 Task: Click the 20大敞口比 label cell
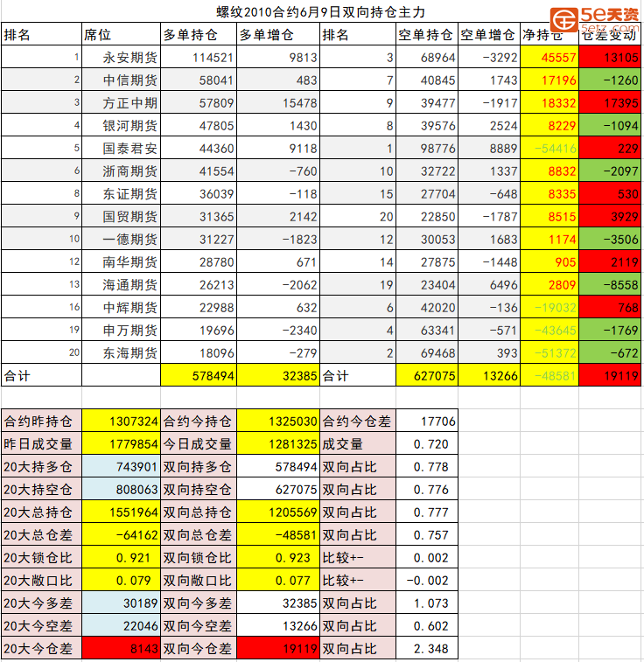pyautogui.click(x=41, y=581)
